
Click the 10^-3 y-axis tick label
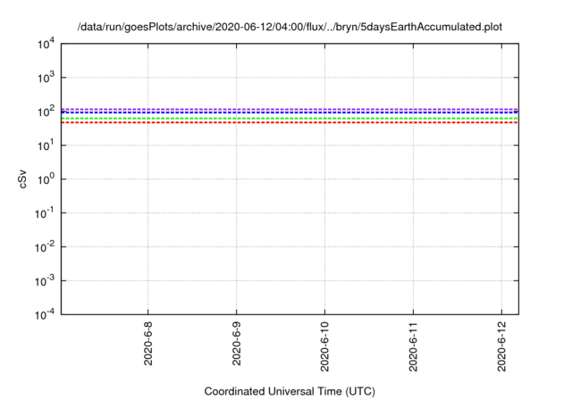coord(45,281)
